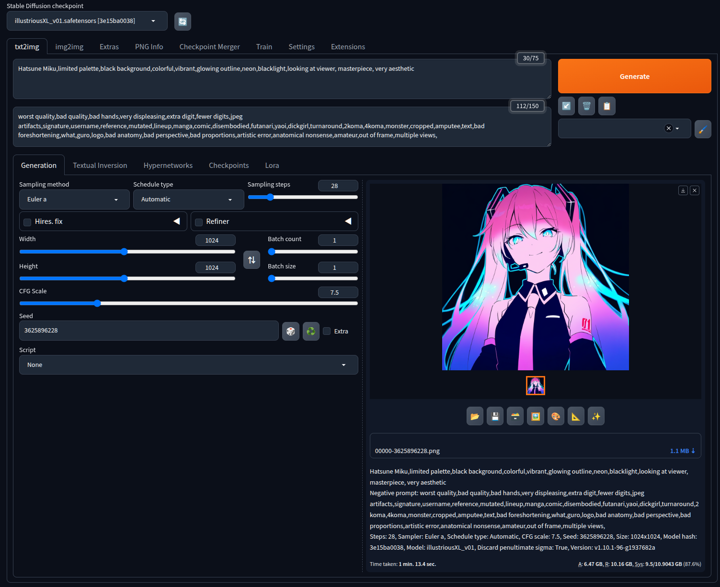Refresh the Stable Diffusion checkpoint list

coord(183,22)
